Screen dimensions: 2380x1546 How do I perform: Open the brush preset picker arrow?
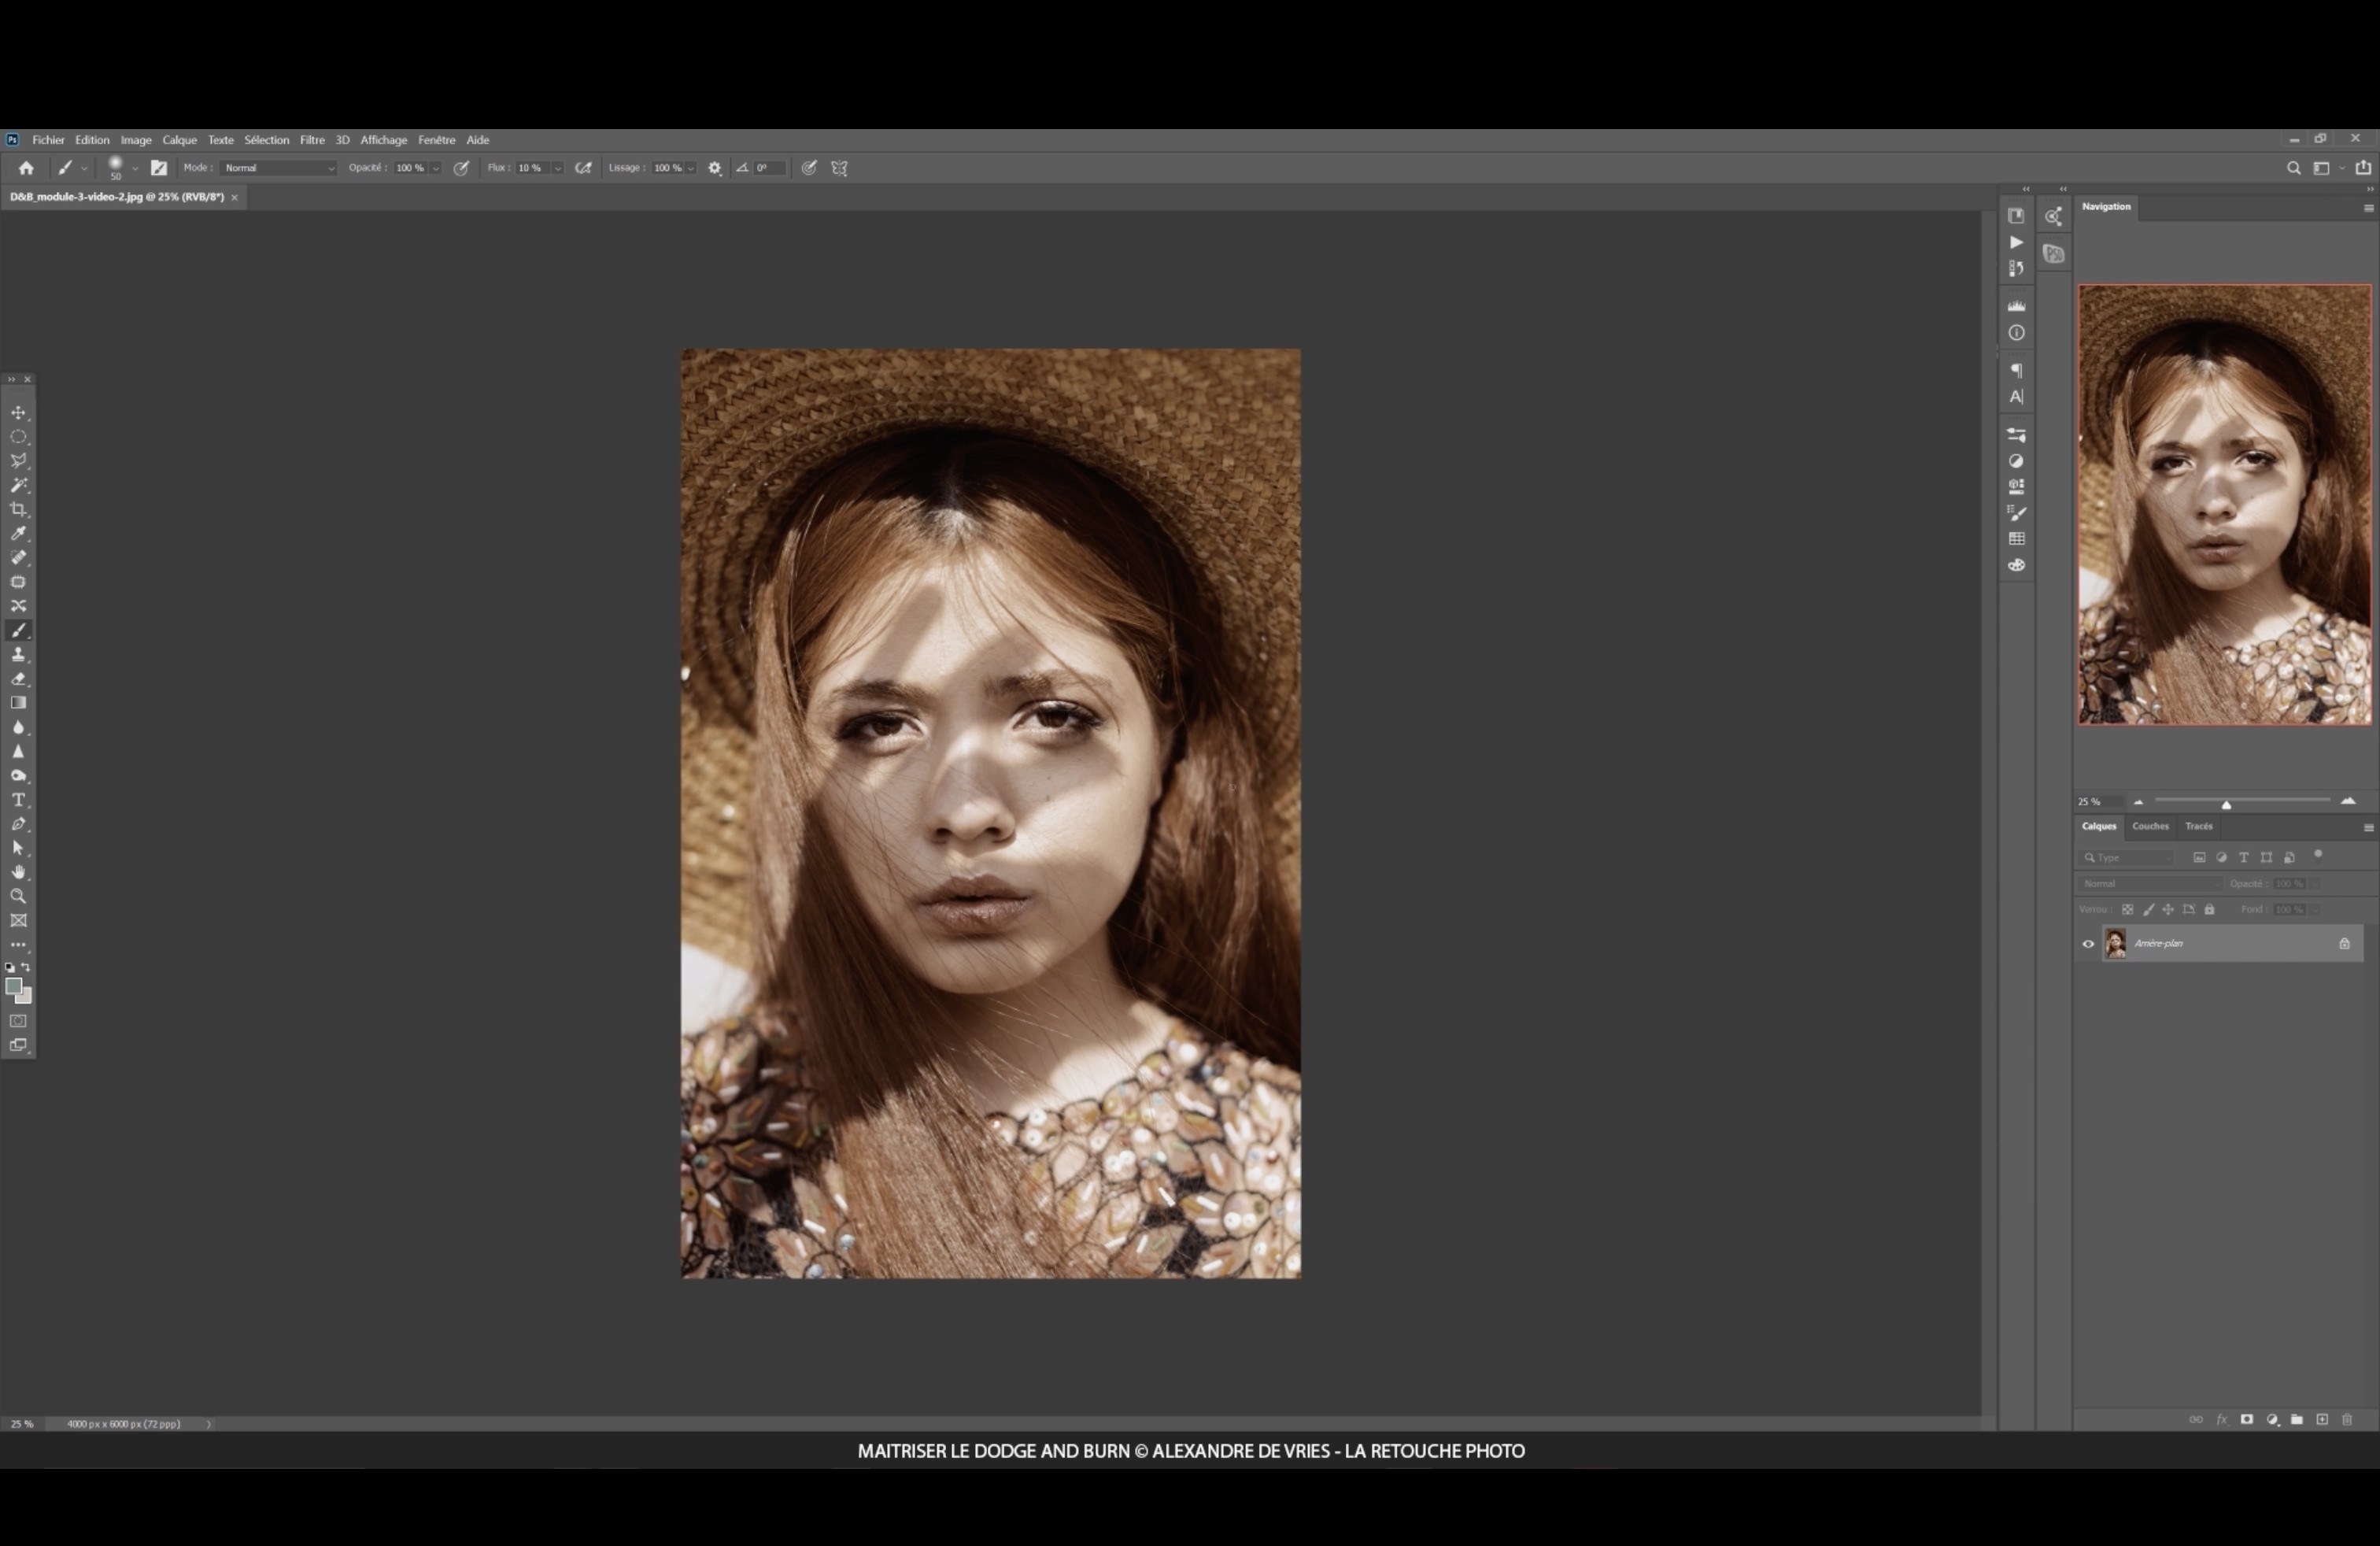coord(135,168)
